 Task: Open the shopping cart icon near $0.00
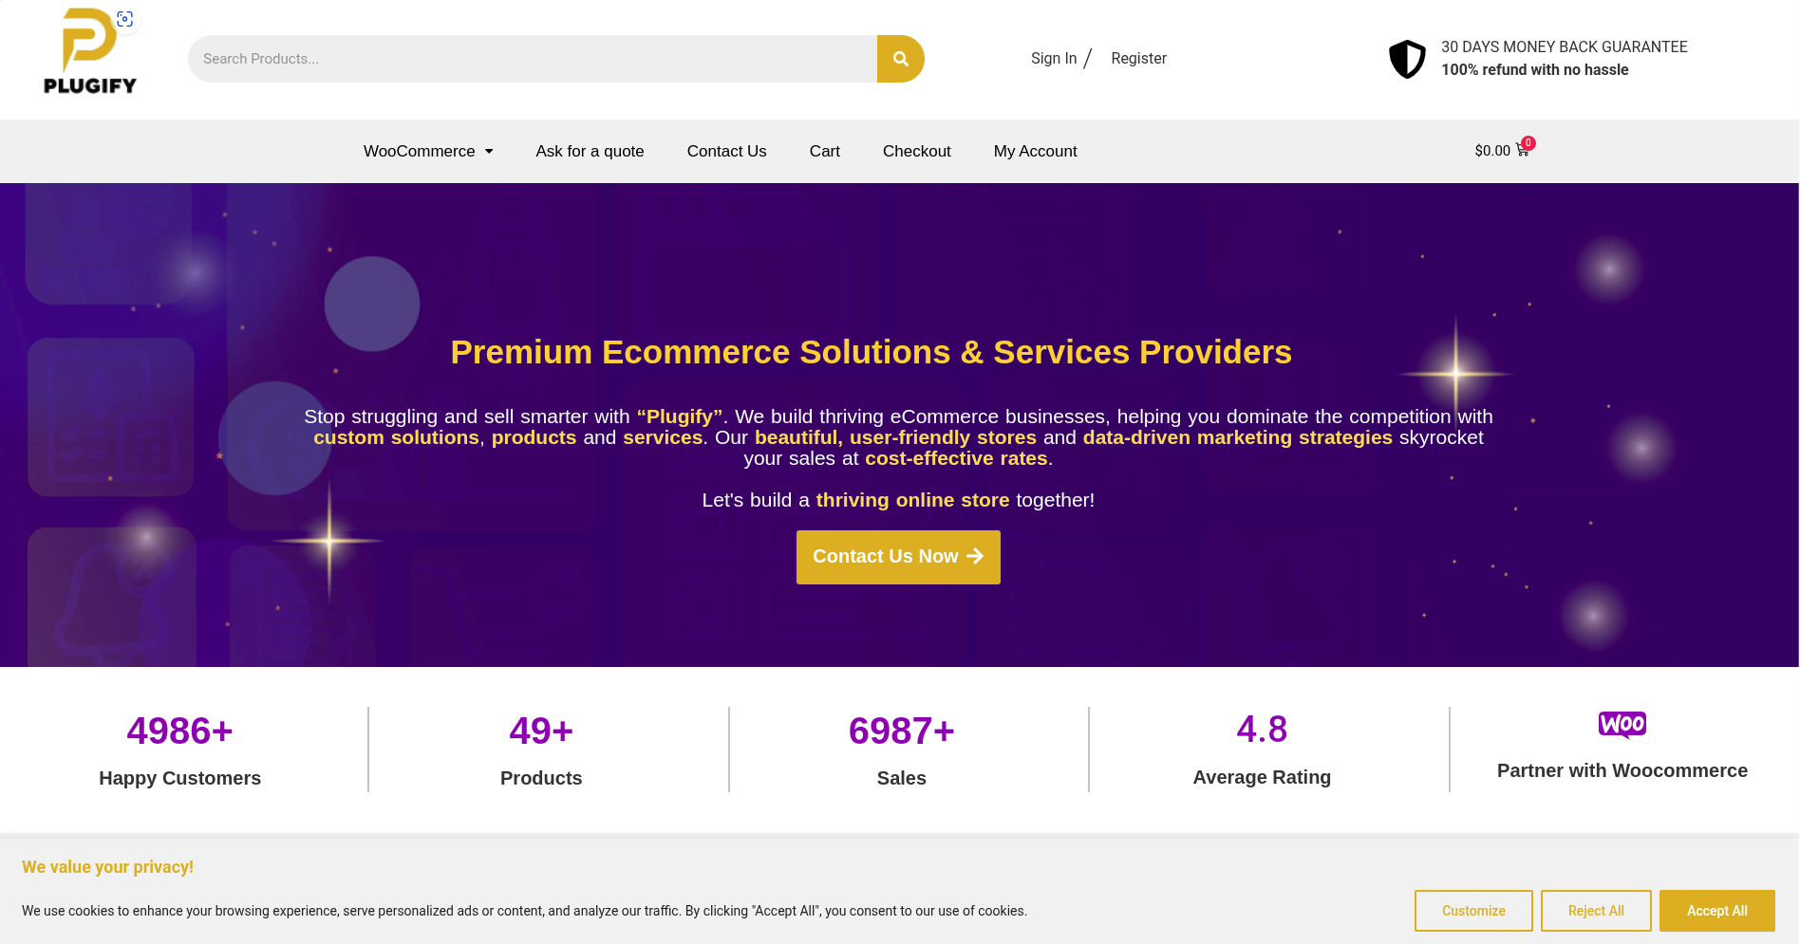(x=1522, y=151)
